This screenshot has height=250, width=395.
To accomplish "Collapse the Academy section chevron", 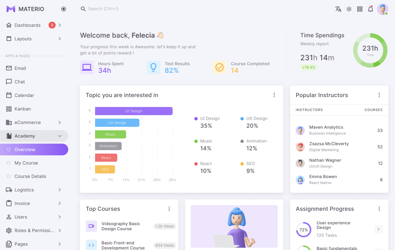I will [x=60, y=136].
